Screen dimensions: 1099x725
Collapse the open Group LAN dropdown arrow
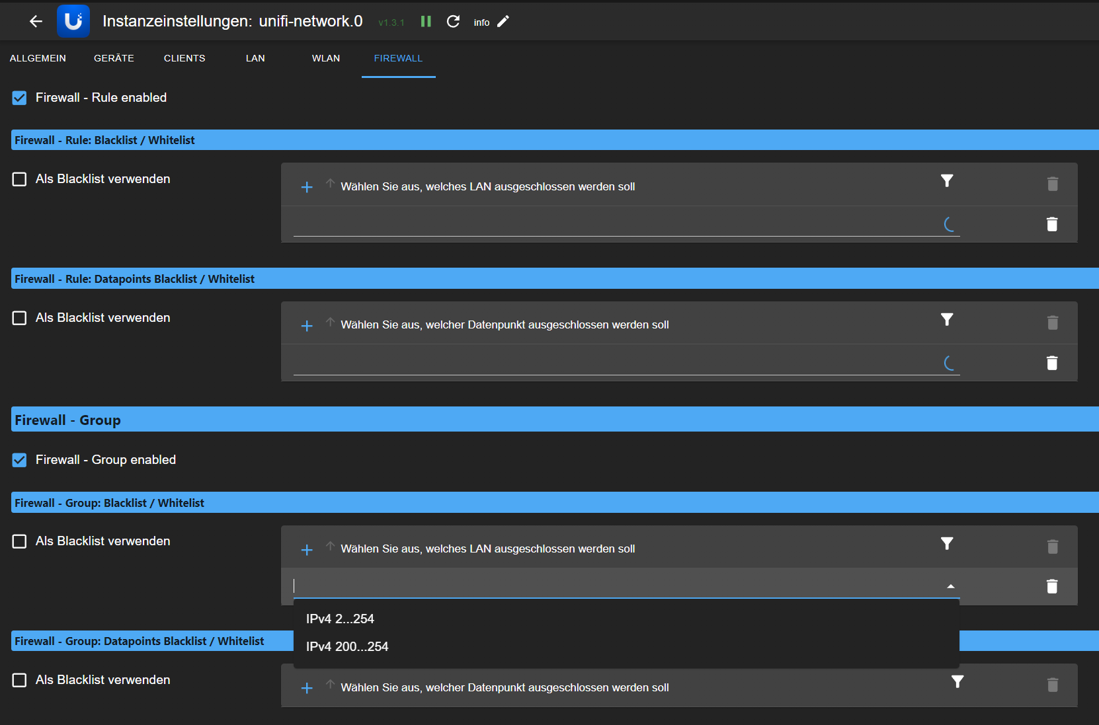[x=950, y=586]
